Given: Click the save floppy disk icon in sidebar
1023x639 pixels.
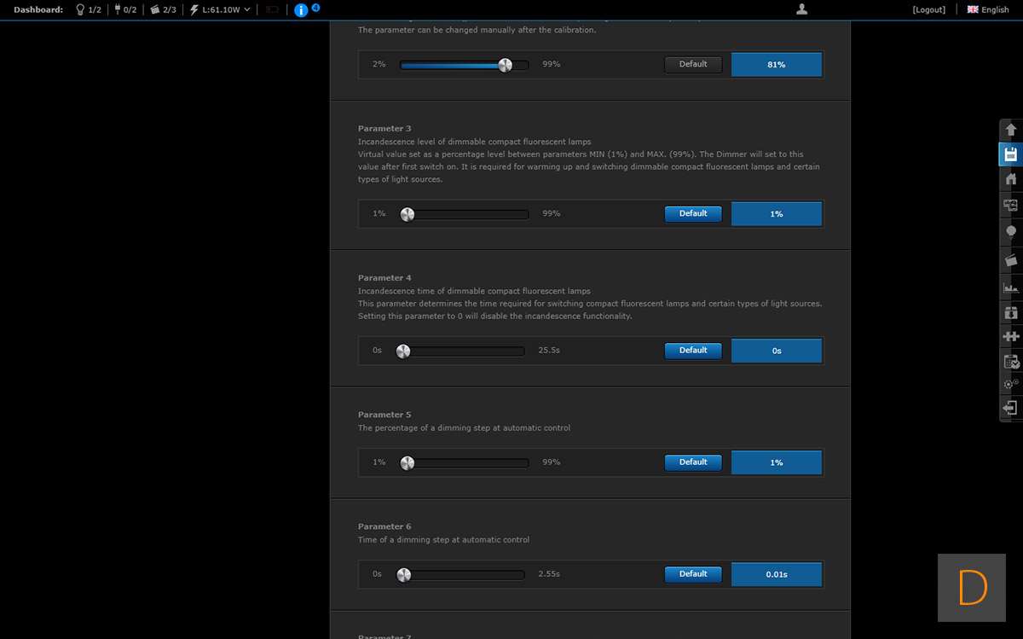Looking at the screenshot, I should (1011, 154).
